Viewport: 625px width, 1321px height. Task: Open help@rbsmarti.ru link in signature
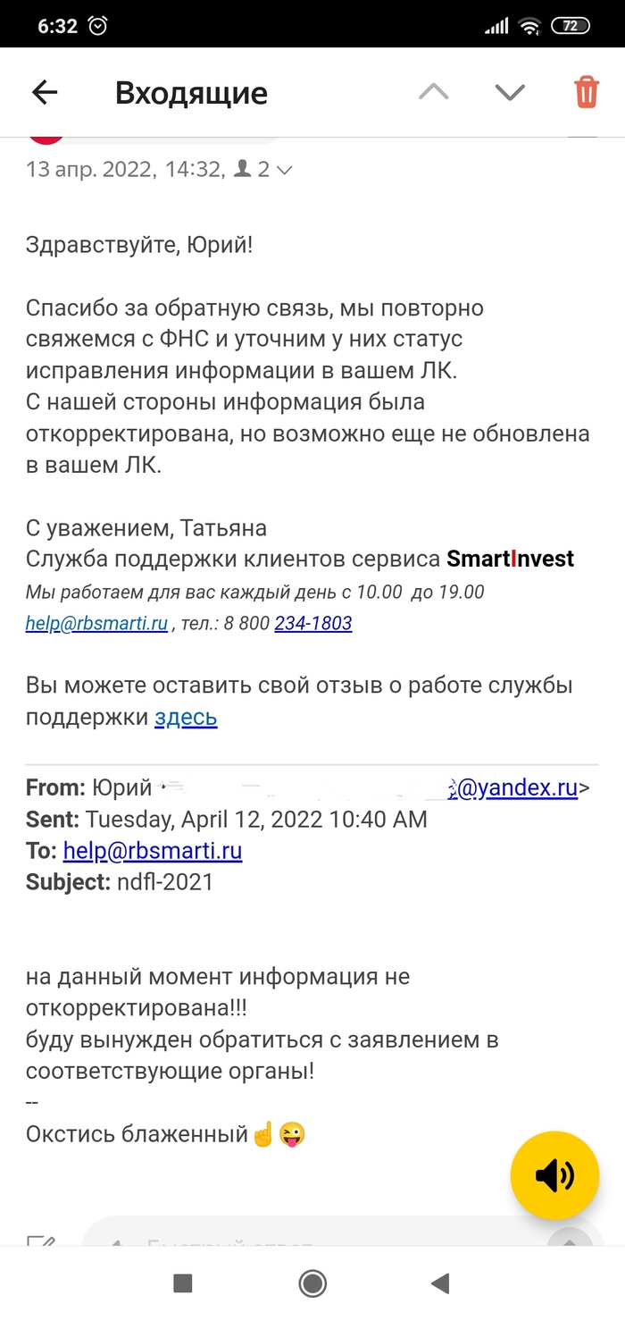tap(96, 624)
